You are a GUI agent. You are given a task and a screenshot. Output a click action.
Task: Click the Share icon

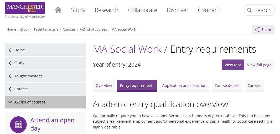pyautogui.click(x=257, y=30)
